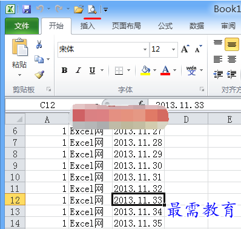Align text left
241x229 pixels.
point(218,59)
